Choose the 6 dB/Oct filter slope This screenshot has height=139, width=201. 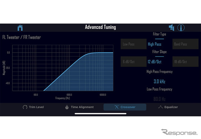point(133,62)
